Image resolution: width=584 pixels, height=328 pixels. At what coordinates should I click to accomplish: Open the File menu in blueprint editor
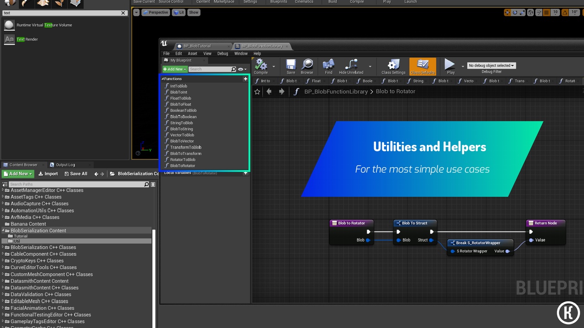point(167,53)
